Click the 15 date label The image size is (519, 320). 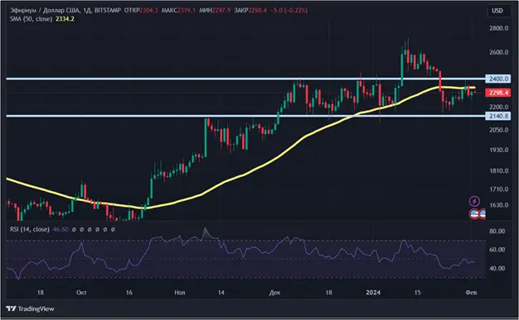tap(418, 293)
